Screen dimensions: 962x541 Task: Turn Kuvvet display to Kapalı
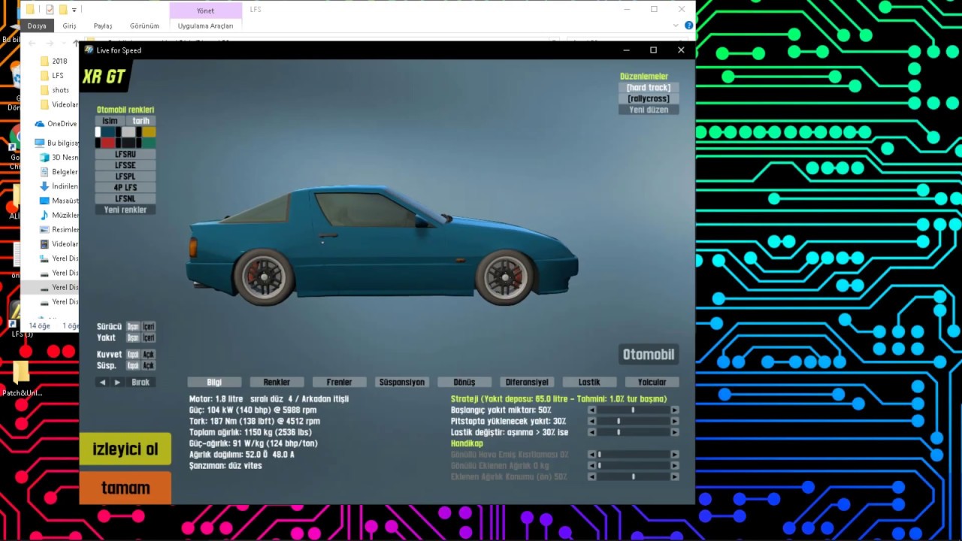click(x=133, y=355)
